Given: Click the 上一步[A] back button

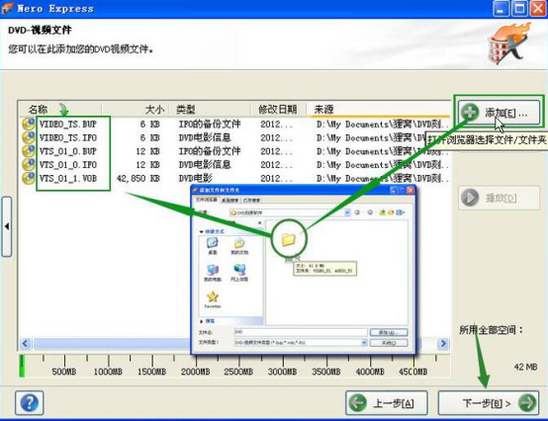Looking at the screenshot, I should pyautogui.click(x=387, y=403).
